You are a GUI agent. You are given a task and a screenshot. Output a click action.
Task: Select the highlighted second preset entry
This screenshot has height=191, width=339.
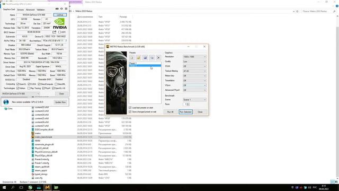click(145, 65)
